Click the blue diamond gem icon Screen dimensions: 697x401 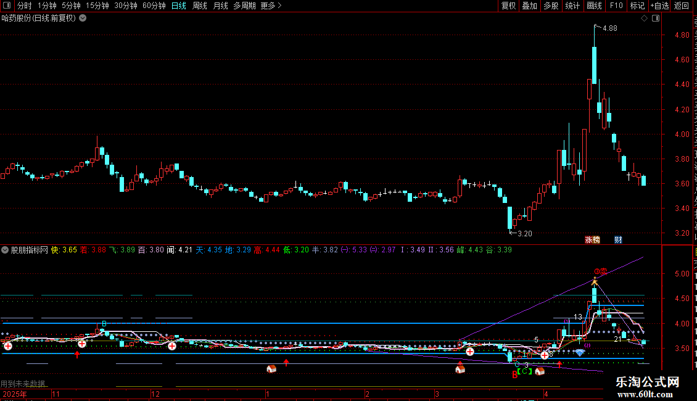point(580,353)
